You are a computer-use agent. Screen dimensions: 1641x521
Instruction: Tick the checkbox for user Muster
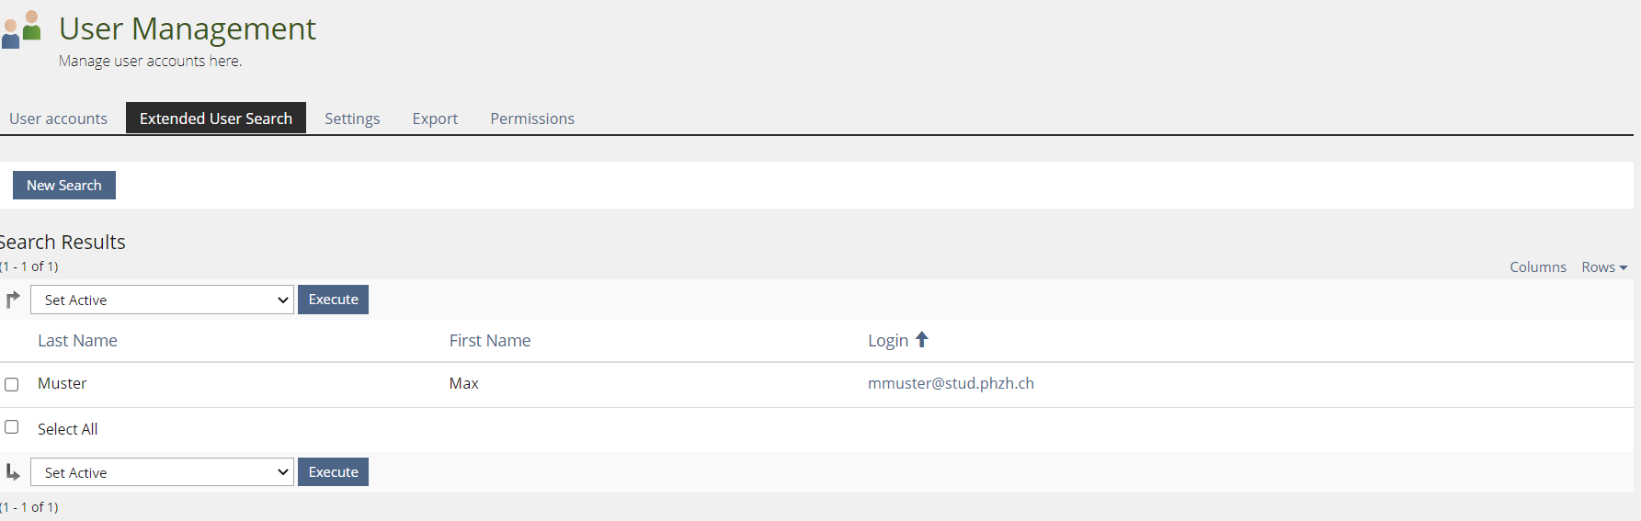pyautogui.click(x=12, y=384)
